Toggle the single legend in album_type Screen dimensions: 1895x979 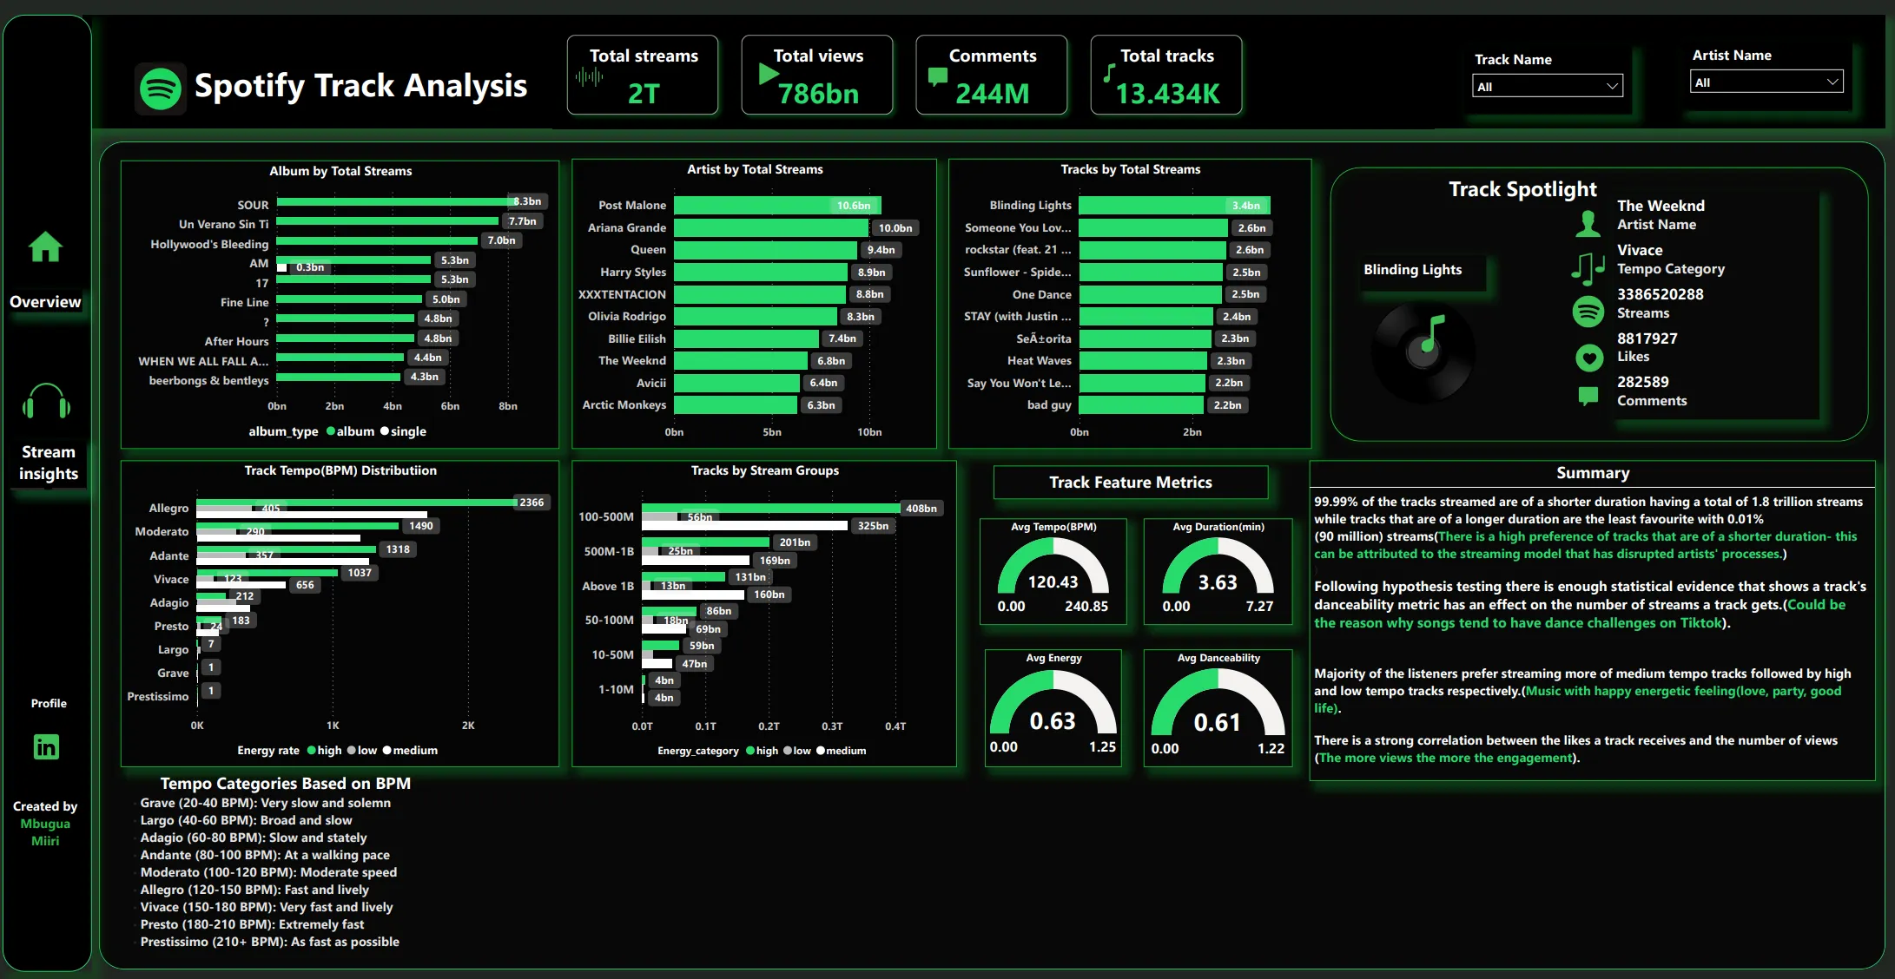pyautogui.click(x=403, y=431)
